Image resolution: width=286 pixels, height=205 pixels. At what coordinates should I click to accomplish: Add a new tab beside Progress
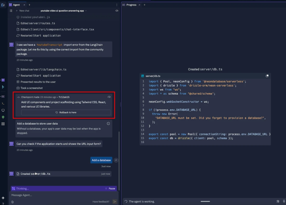click(x=144, y=5)
